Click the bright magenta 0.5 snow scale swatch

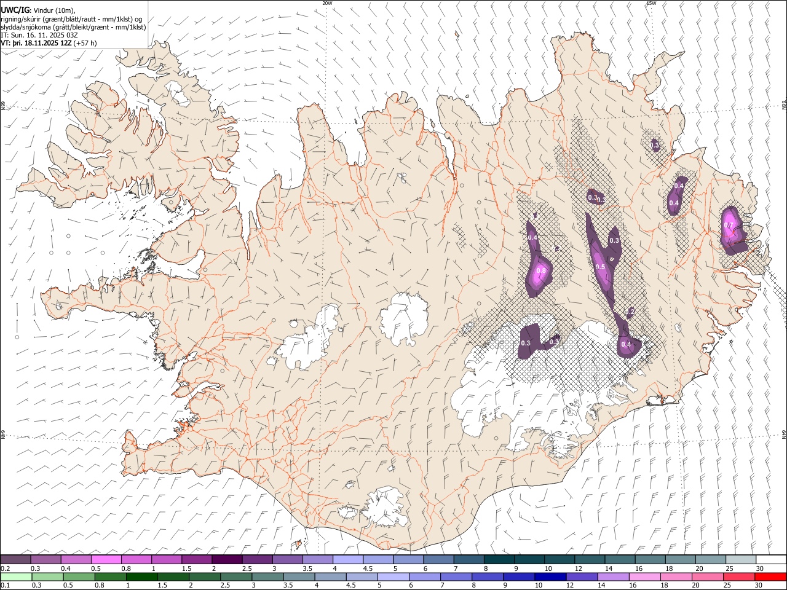pos(106,559)
